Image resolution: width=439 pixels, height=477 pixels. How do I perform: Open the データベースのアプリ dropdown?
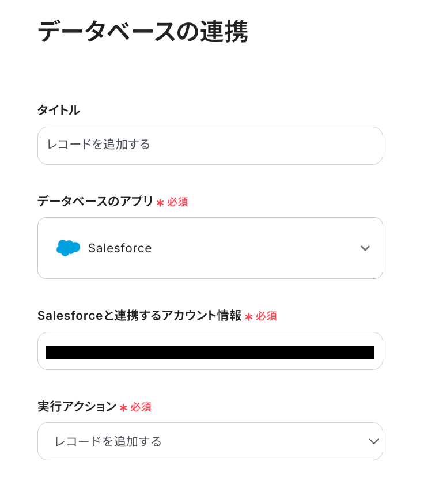click(x=210, y=248)
